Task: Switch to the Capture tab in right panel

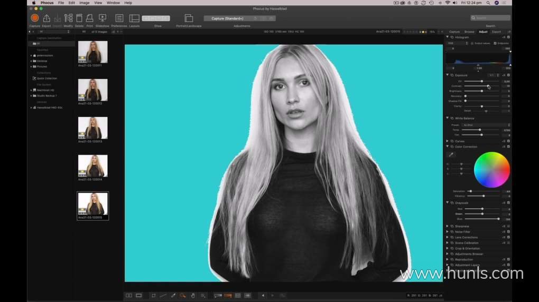Action: [x=454, y=32]
